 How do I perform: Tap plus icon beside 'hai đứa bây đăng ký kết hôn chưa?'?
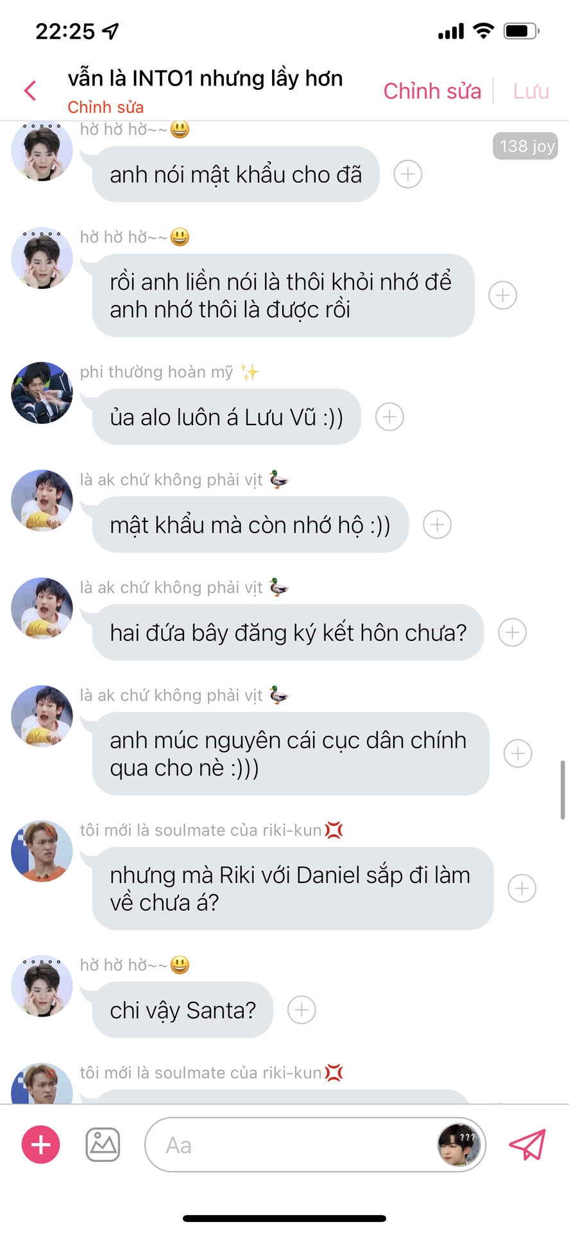(x=513, y=633)
